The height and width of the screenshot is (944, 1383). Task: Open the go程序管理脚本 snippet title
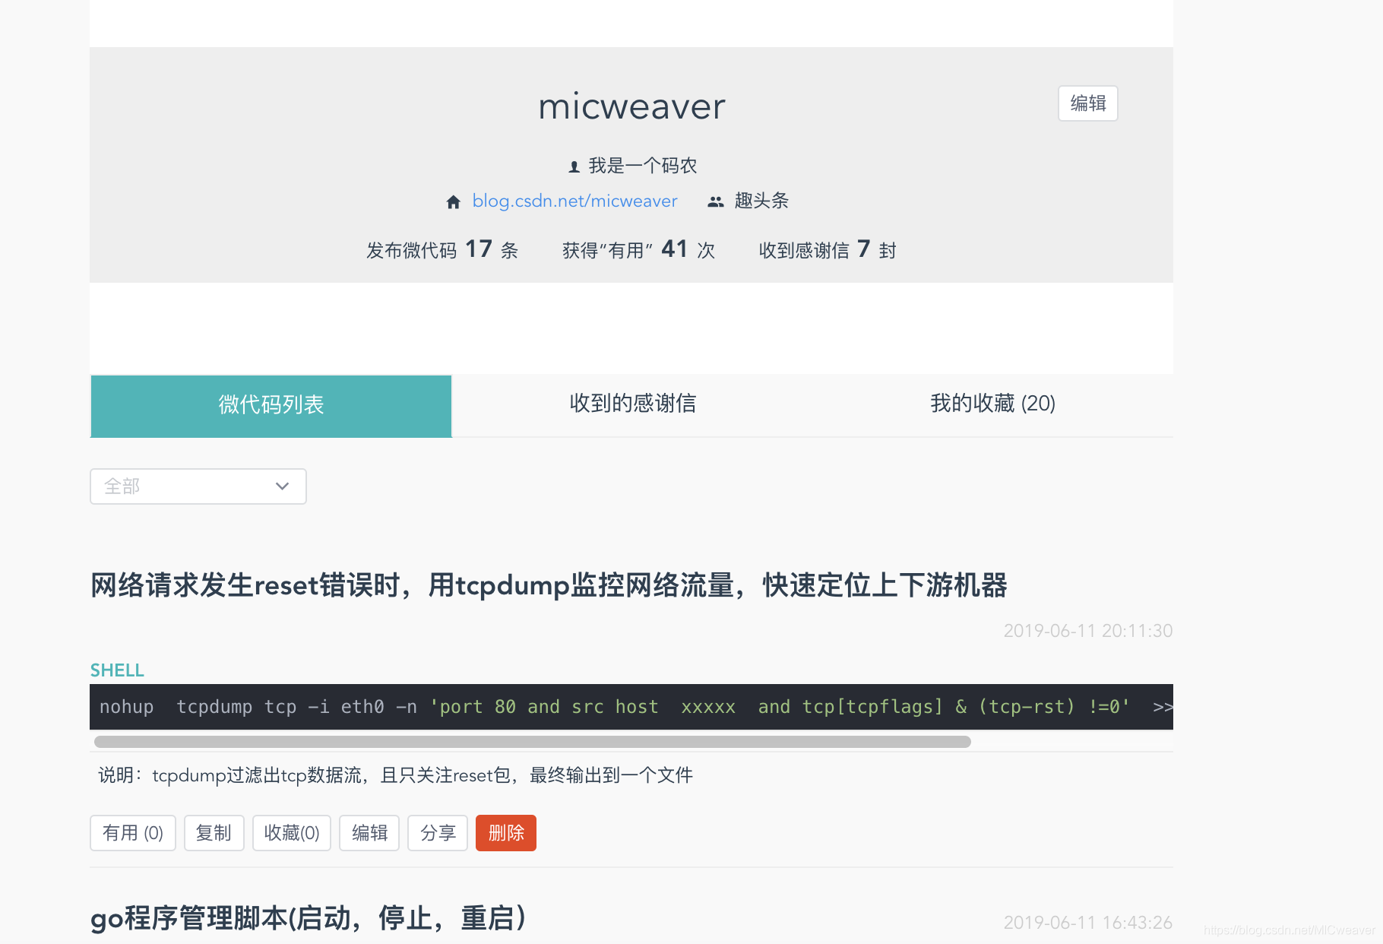click(x=308, y=918)
